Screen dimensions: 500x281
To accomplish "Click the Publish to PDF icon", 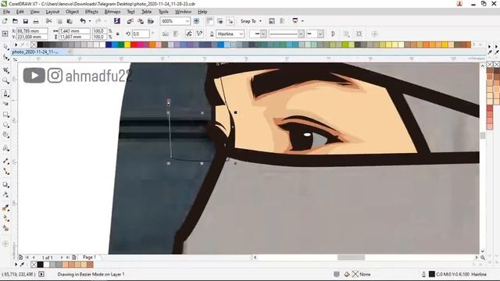I will [x=151, y=21].
